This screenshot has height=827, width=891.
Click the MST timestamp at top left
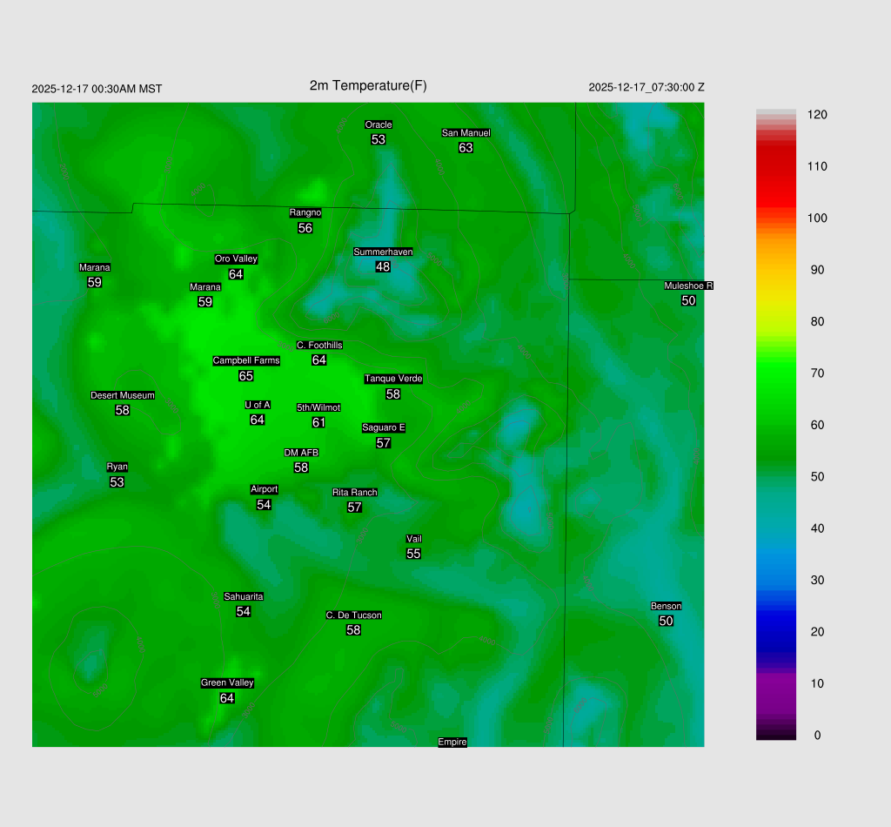[97, 89]
